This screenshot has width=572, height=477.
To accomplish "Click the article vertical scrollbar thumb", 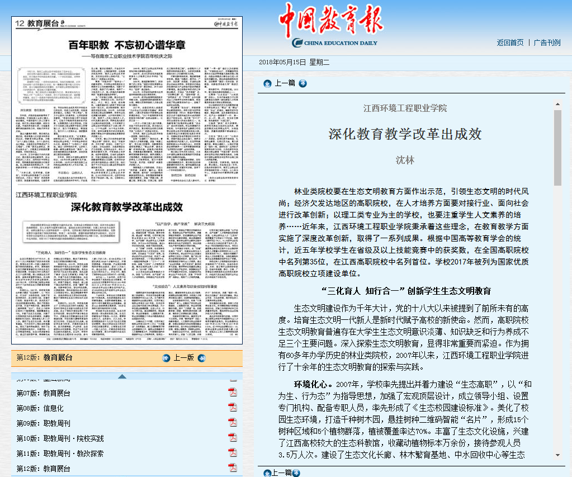I will pos(557,148).
